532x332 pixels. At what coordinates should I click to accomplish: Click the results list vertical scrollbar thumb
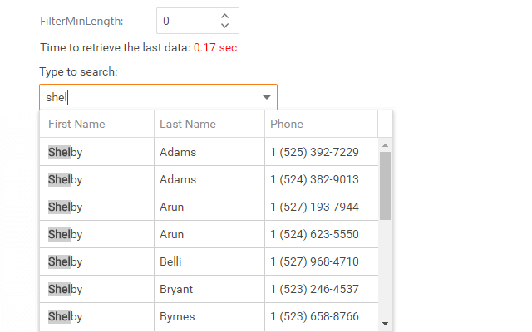[385, 184]
